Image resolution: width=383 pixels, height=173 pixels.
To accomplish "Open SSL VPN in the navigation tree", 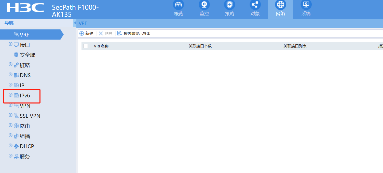I will pyautogui.click(x=30, y=116).
